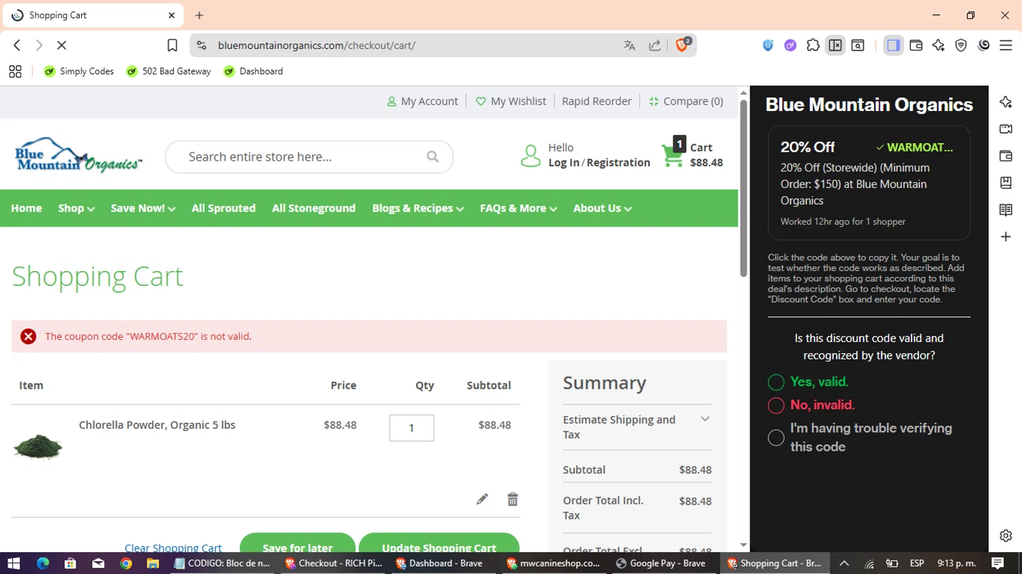Viewport: 1022px width, 574px height.
Task: Click the Blue Mountain Organics logo
Action: point(78,156)
